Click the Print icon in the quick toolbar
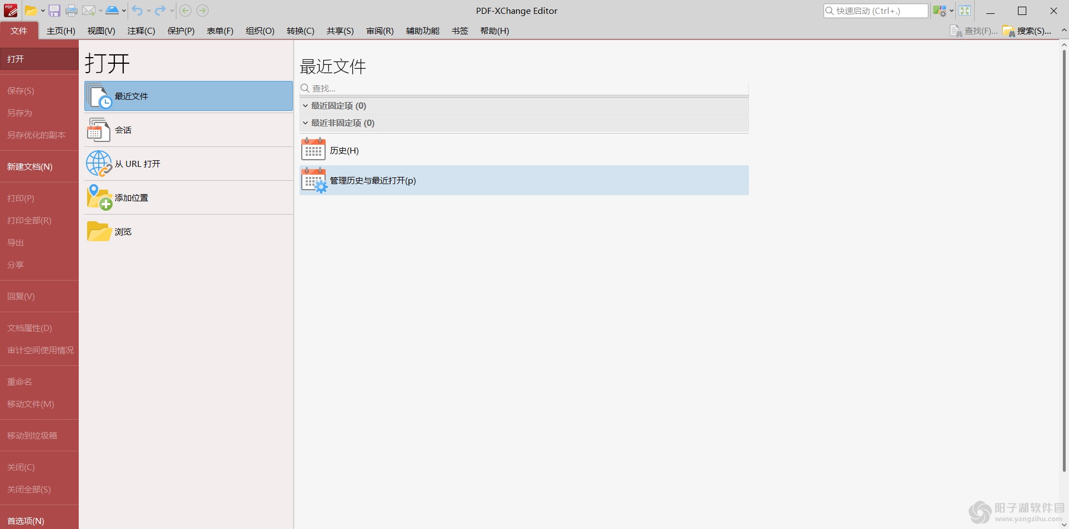The width and height of the screenshot is (1069, 529). (71, 11)
